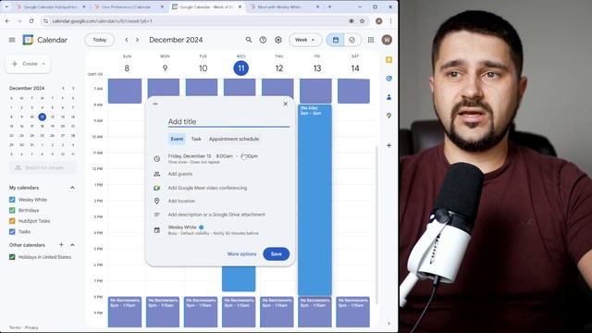The width and height of the screenshot is (592, 333).
Task: Bookmark this page with the star icon
Action: tap(362, 21)
